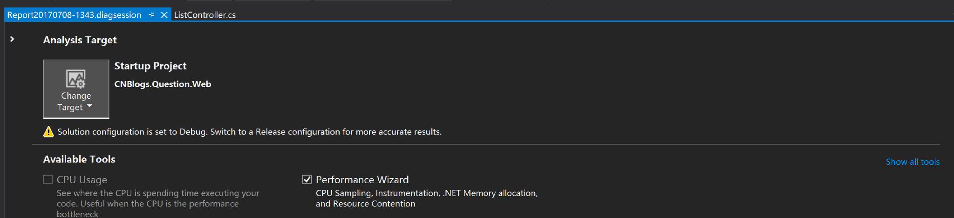
Task: Select the Report20170708-1343.diagsession tab
Action: (74, 15)
